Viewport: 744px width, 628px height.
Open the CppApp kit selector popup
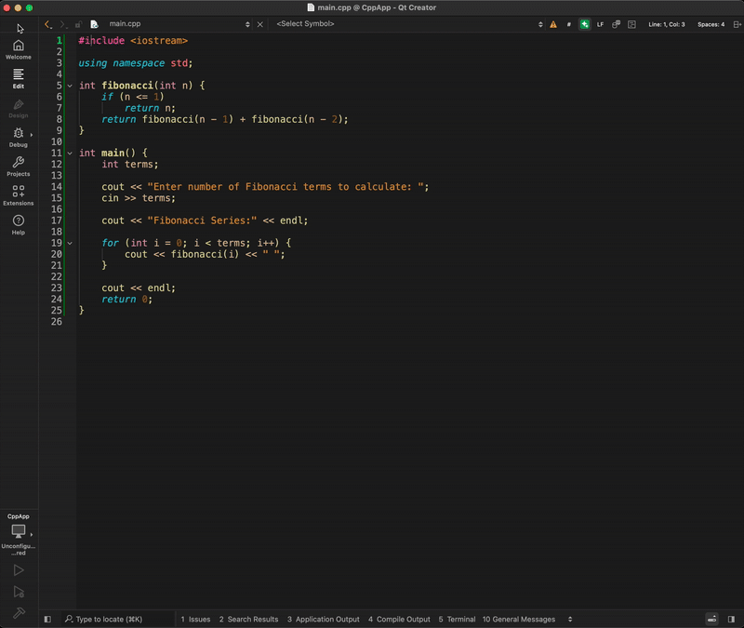click(x=19, y=530)
